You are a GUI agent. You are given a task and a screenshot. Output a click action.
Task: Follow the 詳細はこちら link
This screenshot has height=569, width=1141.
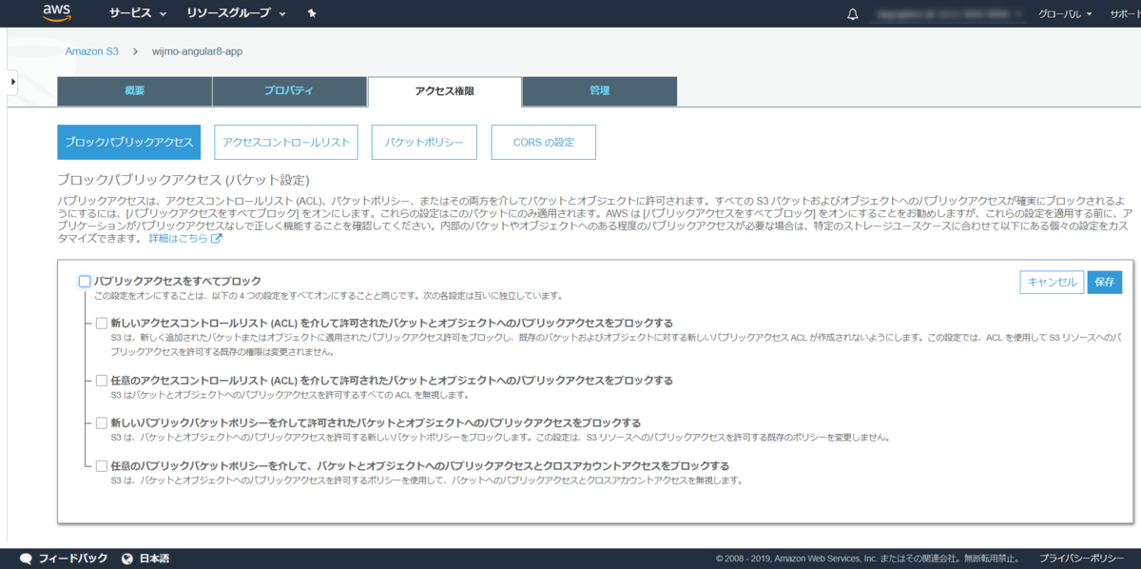click(x=178, y=238)
